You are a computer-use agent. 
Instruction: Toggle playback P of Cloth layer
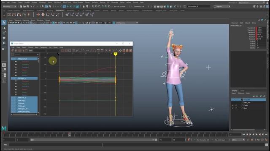[x=236, y=105]
